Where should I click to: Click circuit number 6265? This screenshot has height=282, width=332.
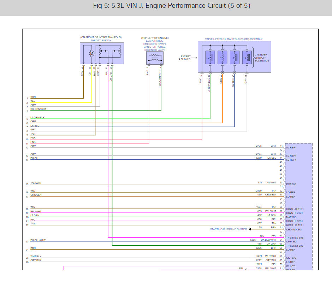click(x=253, y=240)
